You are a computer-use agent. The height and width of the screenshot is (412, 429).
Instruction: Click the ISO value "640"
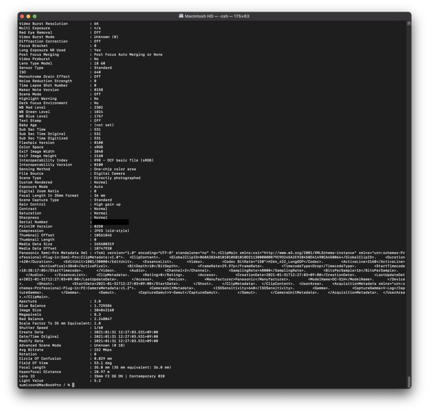click(98, 72)
